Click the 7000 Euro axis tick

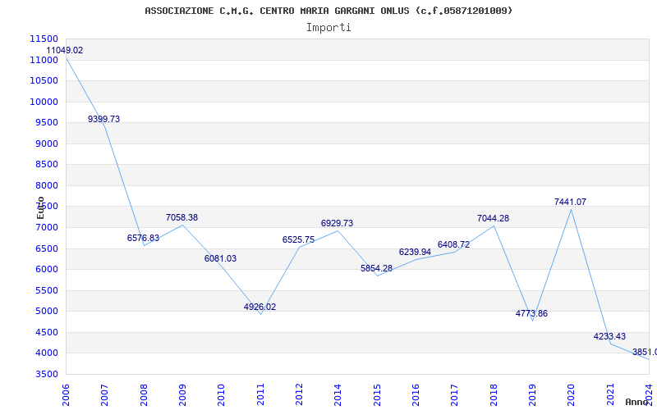47,228
